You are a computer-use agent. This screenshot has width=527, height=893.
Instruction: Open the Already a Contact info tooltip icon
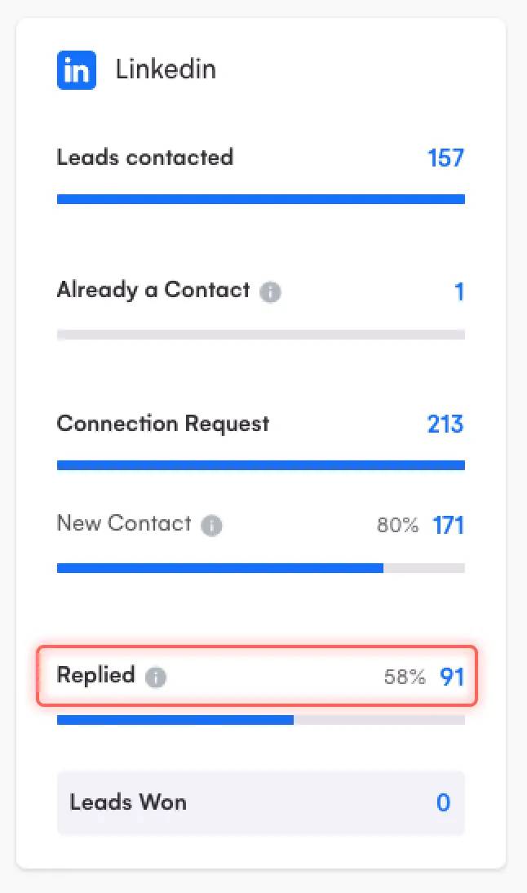[x=271, y=291]
